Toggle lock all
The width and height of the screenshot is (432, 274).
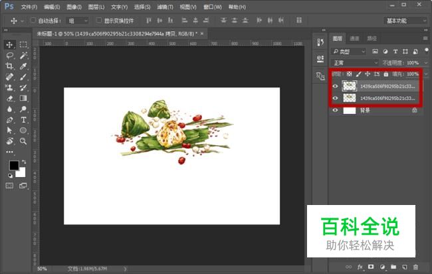386,74
